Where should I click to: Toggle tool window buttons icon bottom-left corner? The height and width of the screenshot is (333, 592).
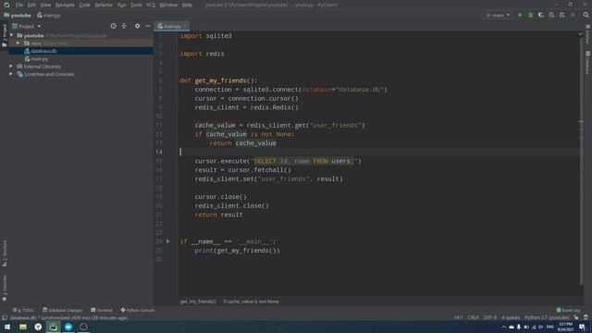4,317
